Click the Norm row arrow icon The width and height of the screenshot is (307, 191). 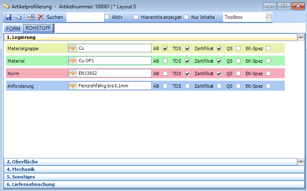[x=73, y=73]
